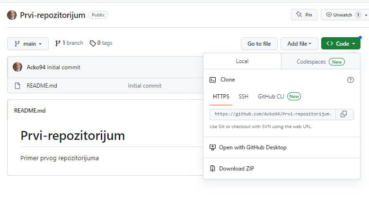Click the owner avatar beside repository title
This screenshot has height=220, width=369.
click(12, 15)
